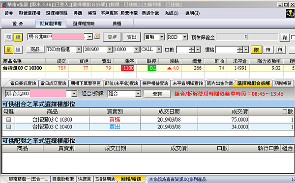295x183 pixels.
Task: Switch to the 選擇權策略 toolbar tab
Action: click(x=84, y=24)
